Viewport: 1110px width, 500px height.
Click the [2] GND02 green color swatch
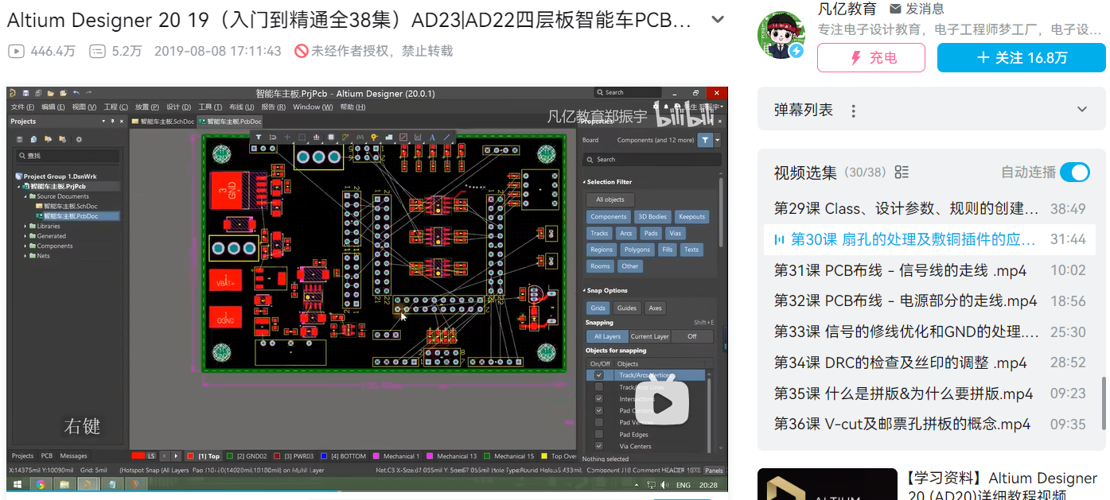click(230, 456)
